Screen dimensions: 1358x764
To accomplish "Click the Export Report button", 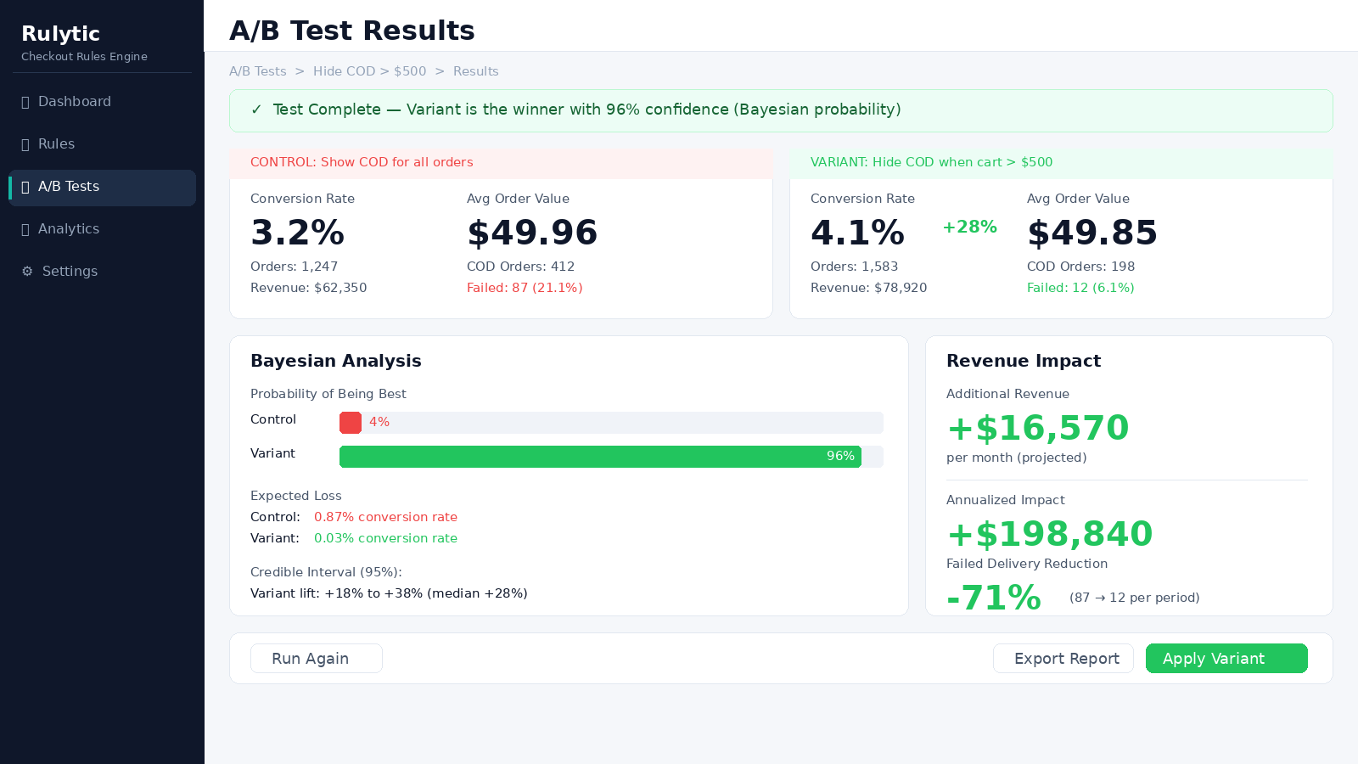I will 1063,659.
